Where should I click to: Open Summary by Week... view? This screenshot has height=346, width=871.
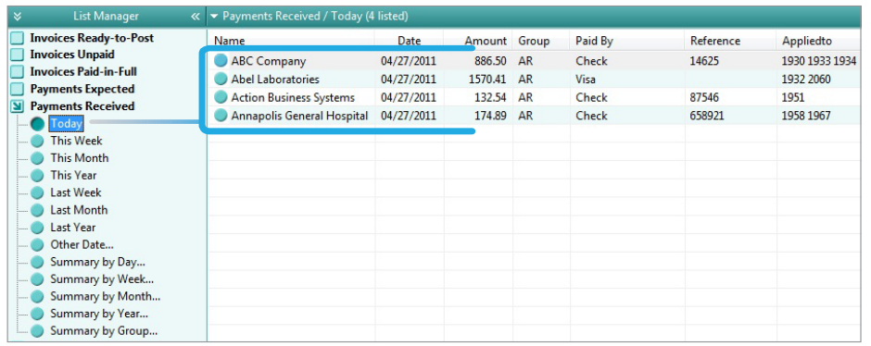102,278
